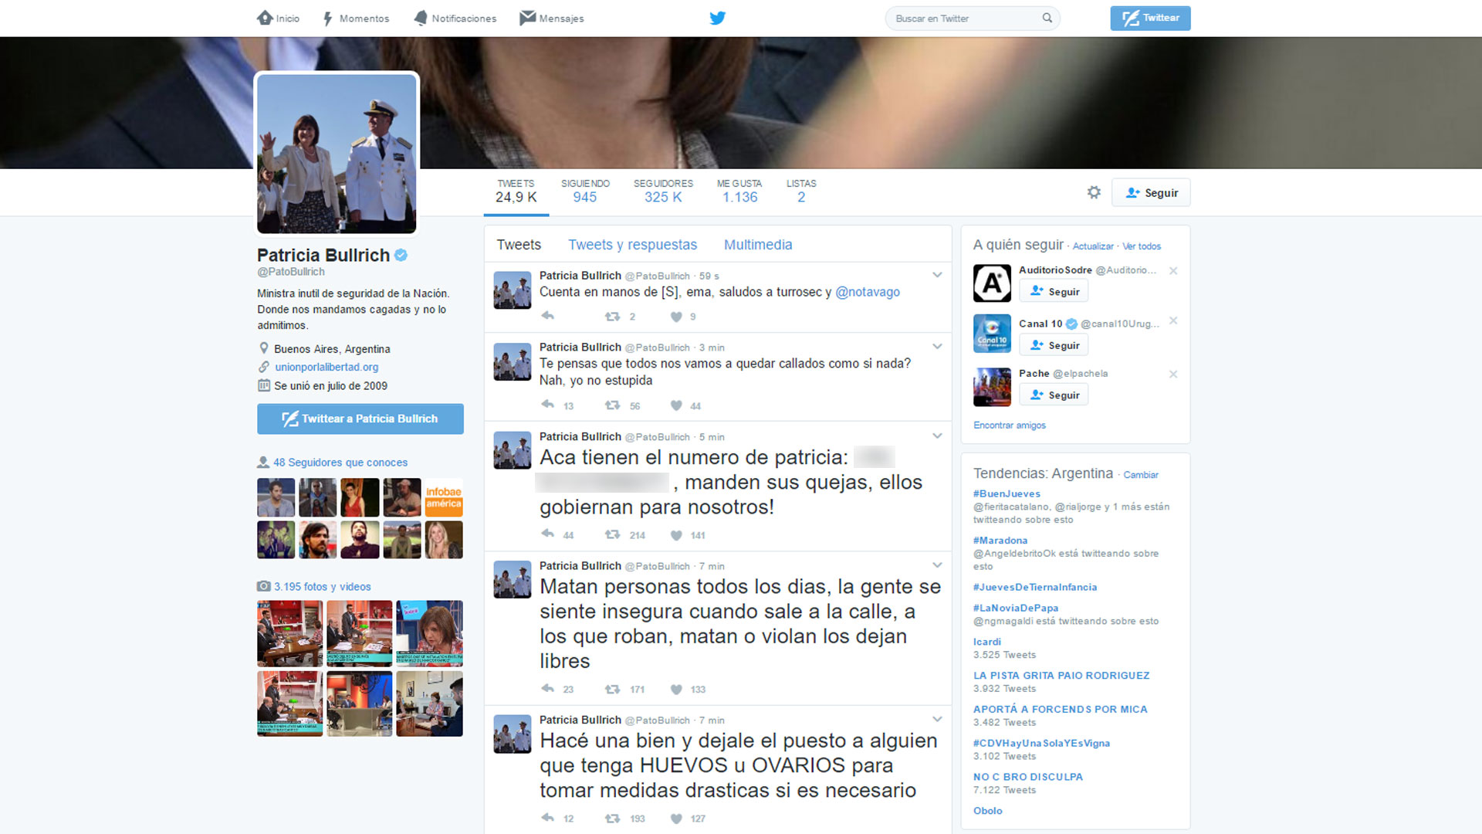Open the Siguiendo 945 stat
Screen dimensions: 1482x834
click(585, 191)
